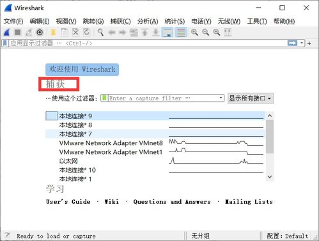The image size is (319, 241).
Task: Start capturing packets with the shark fin icon
Action: (x=7, y=33)
